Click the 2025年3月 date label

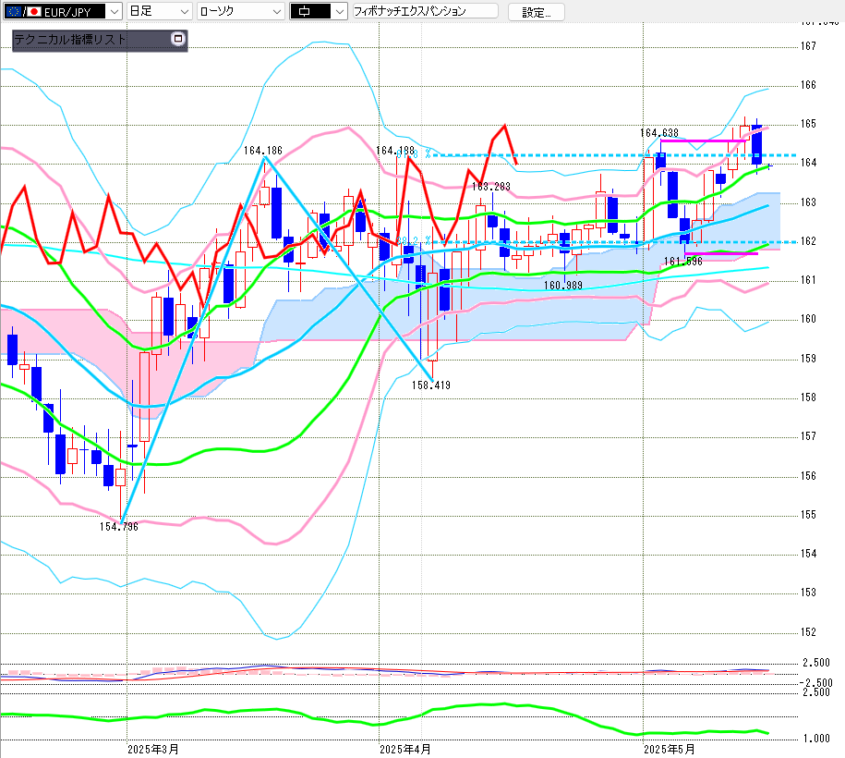coord(153,750)
